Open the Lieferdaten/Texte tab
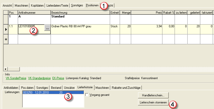 pos(57,5)
